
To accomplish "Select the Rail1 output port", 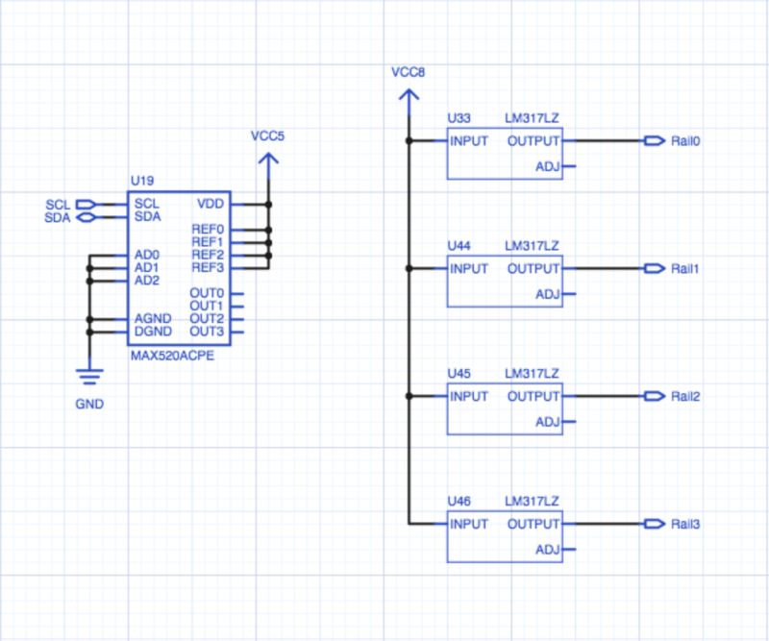I will click(656, 269).
